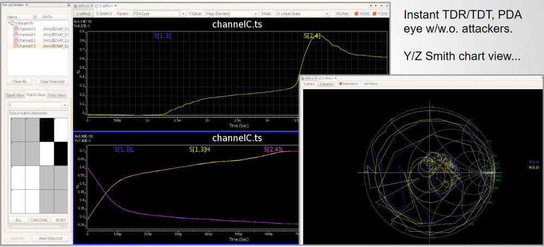Switch to the Freq. View tab
The height and width of the screenshot is (247, 544).
coord(56,95)
